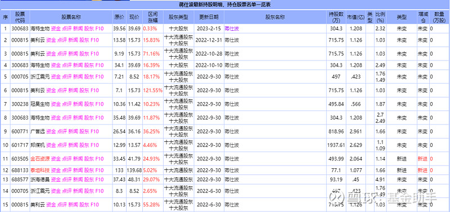Click stock code 688577 in row 13
This screenshot has width=450, height=212.
tap(20, 179)
